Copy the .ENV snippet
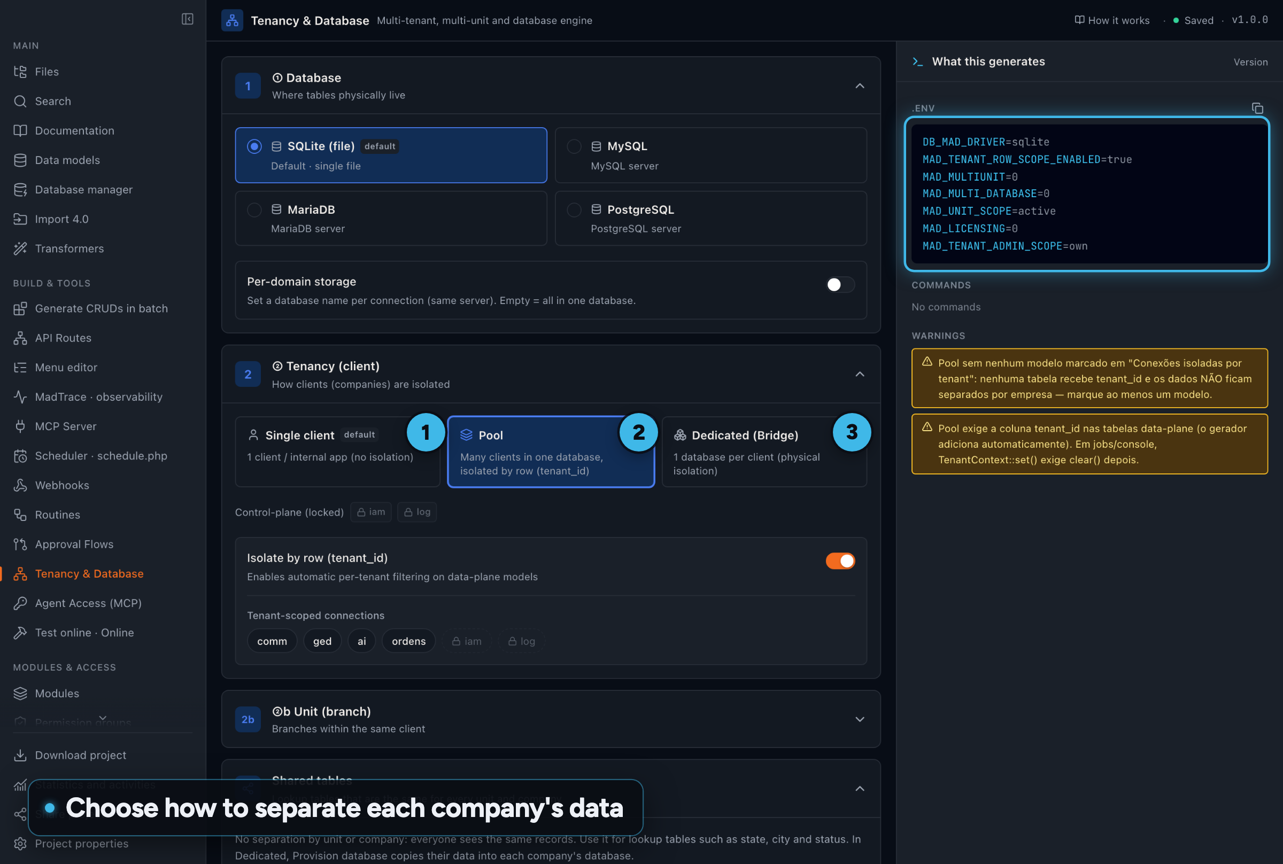Viewport: 1283px width, 864px height. (1257, 108)
